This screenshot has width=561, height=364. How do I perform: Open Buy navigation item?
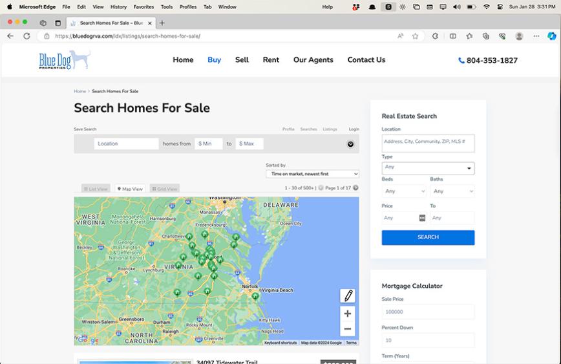click(x=215, y=59)
